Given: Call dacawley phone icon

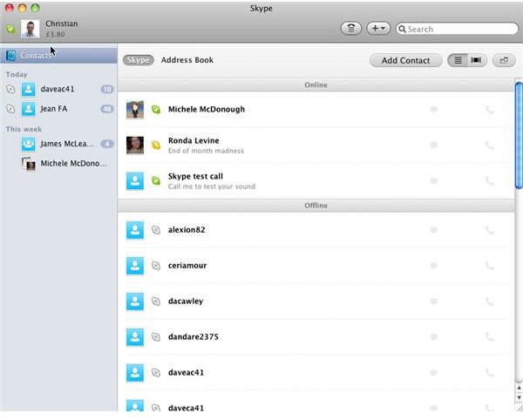Looking at the screenshot, I should click(x=489, y=301).
